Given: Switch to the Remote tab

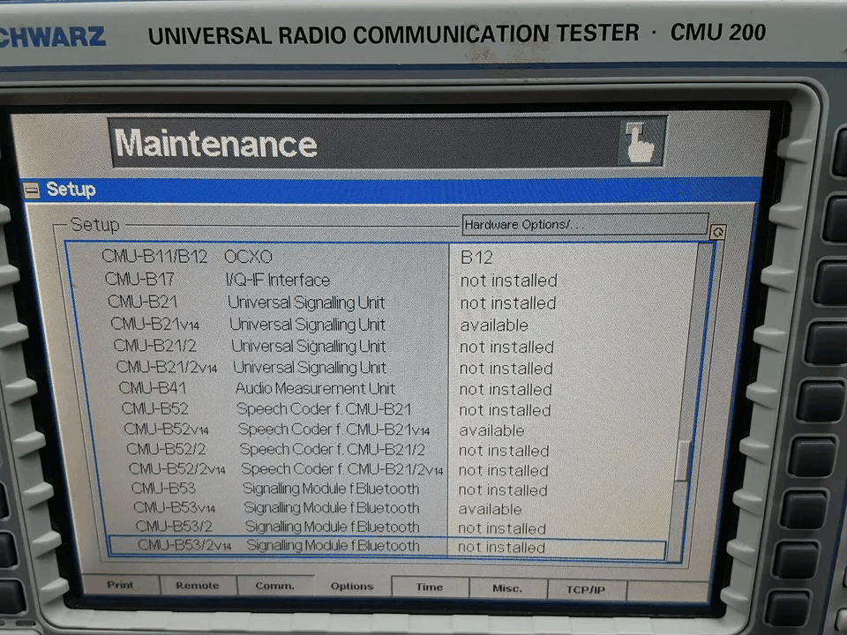Looking at the screenshot, I should [198, 586].
